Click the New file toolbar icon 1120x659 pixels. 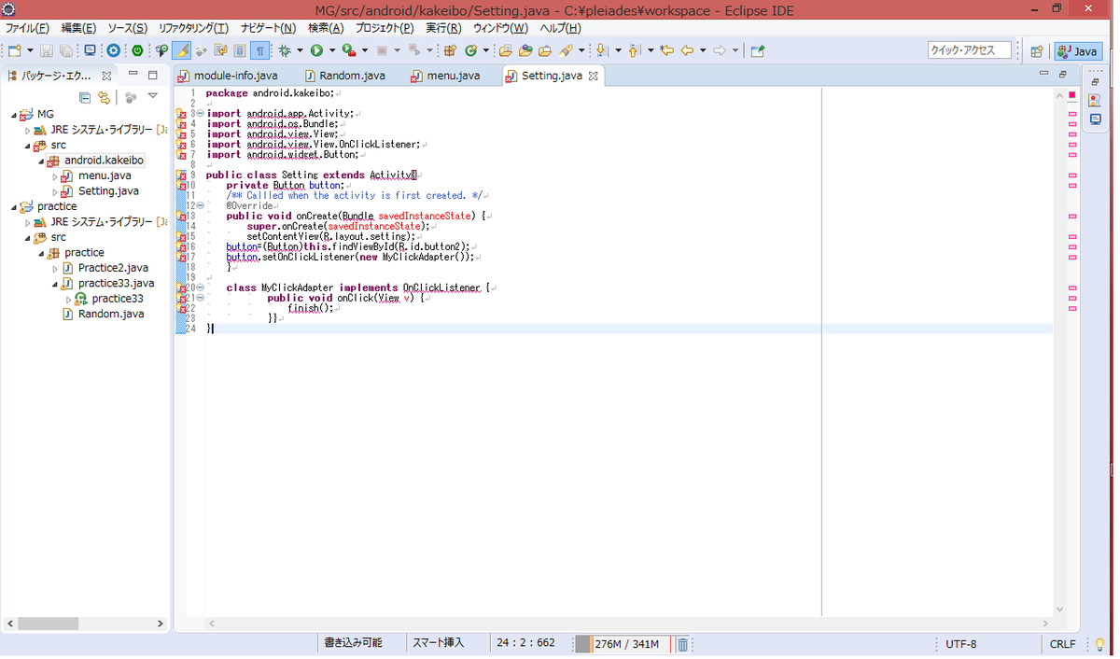pyautogui.click(x=15, y=51)
